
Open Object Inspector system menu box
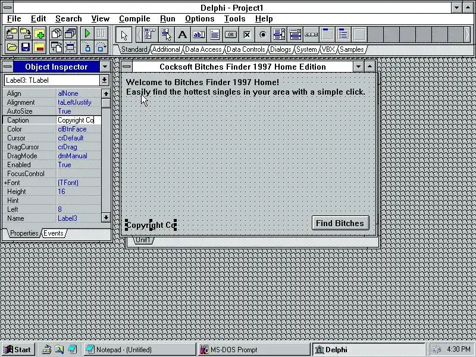pos(8,67)
